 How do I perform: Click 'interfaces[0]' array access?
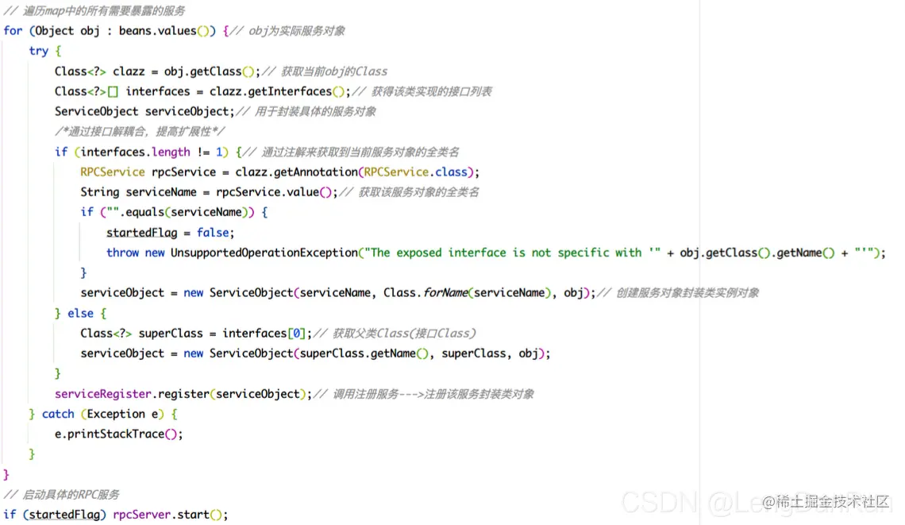pyautogui.click(x=264, y=334)
